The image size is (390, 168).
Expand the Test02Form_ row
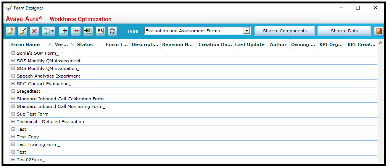pyautogui.click(x=13, y=160)
